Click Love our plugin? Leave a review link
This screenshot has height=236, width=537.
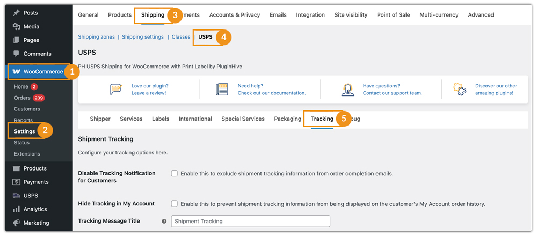point(150,89)
